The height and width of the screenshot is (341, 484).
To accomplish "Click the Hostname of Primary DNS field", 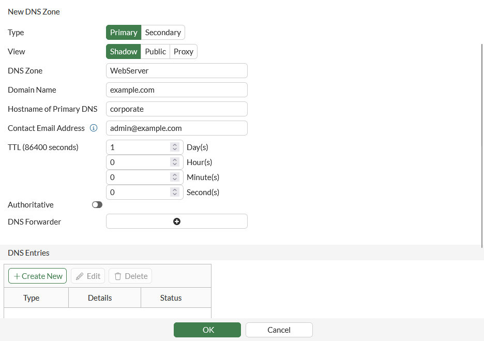I will 177,109.
